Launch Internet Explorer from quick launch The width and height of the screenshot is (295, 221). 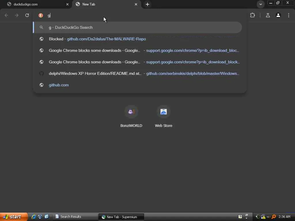(x=34, y=217)
